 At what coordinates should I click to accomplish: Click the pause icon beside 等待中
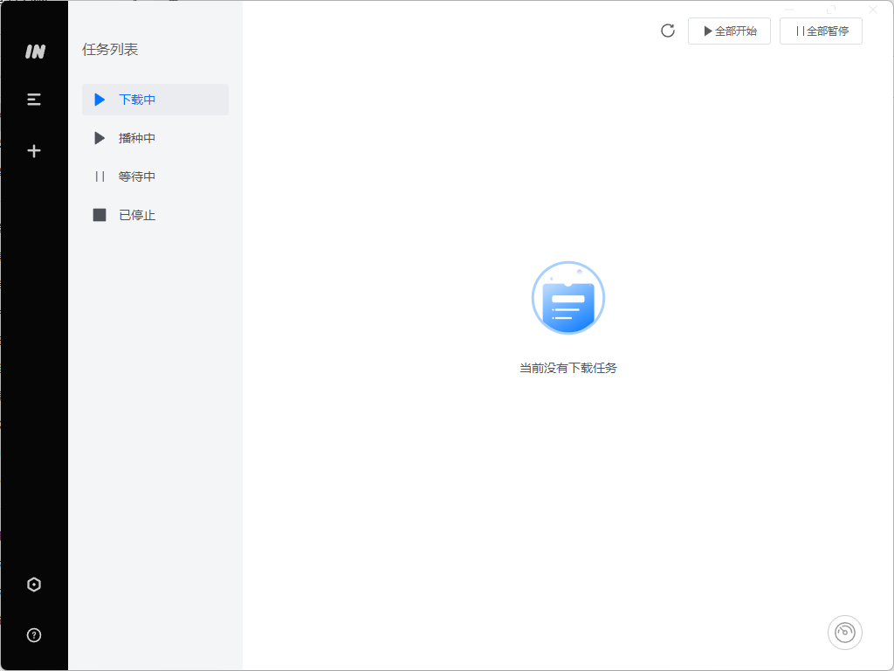coord(100,176)
